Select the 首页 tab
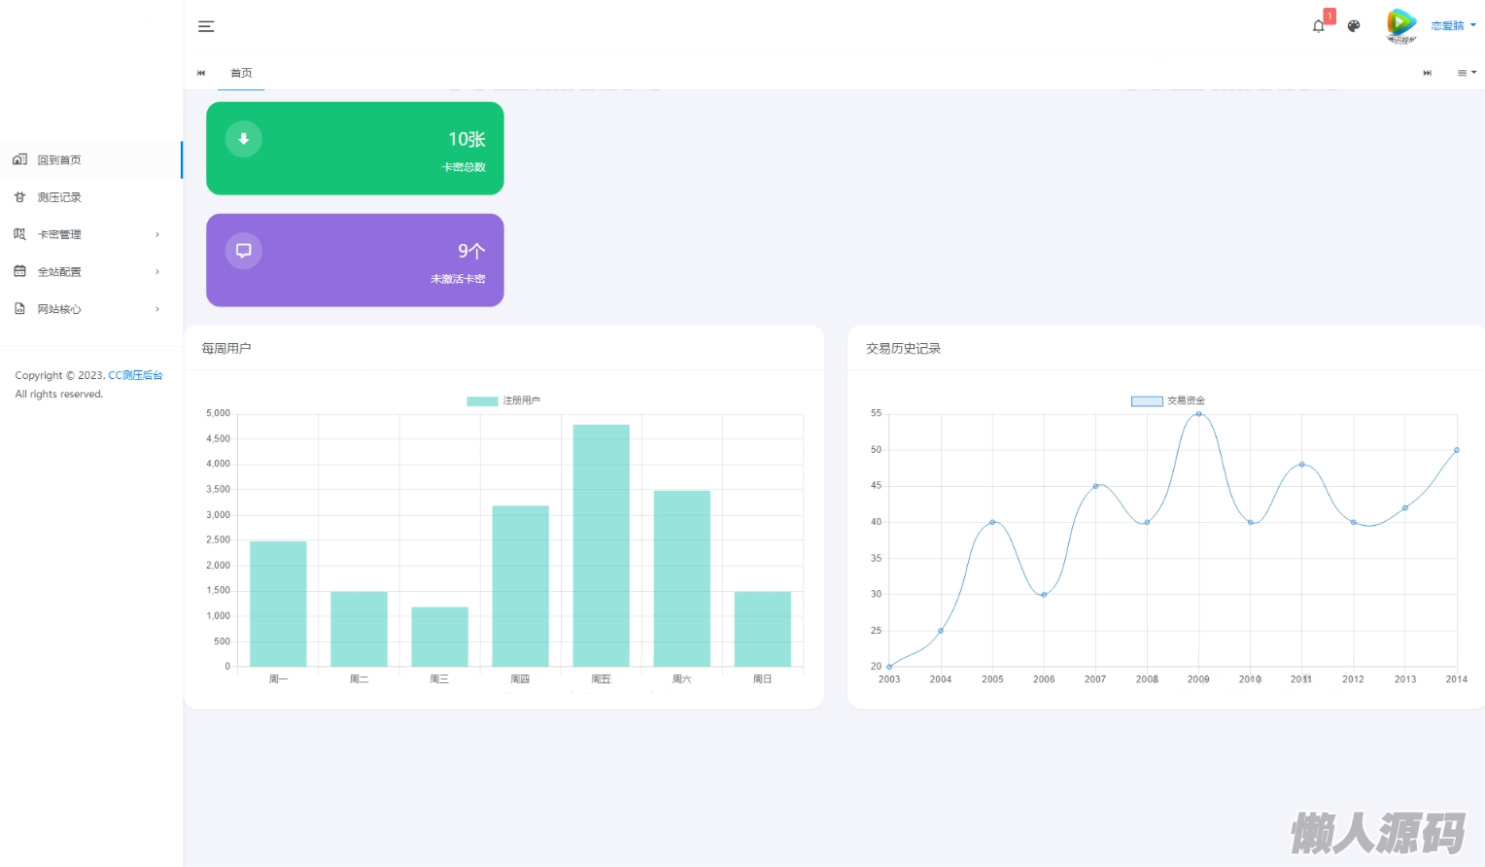This screenshot has width=1485, height=867. click(x=241, y=73)
